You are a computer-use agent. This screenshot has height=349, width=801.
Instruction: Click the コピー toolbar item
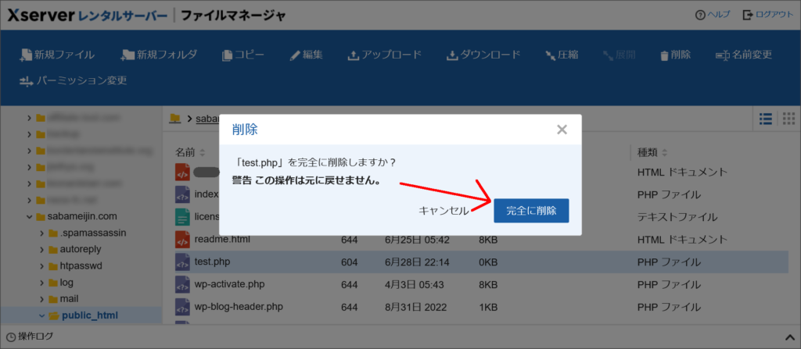(243, 55)
